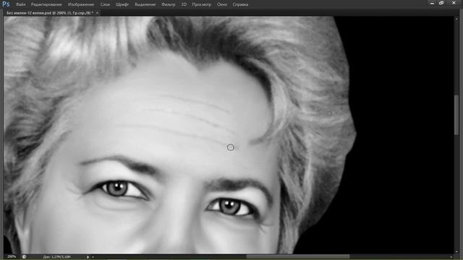
Task: Open the Шрифт menu
Action: (x=122, y=4)
